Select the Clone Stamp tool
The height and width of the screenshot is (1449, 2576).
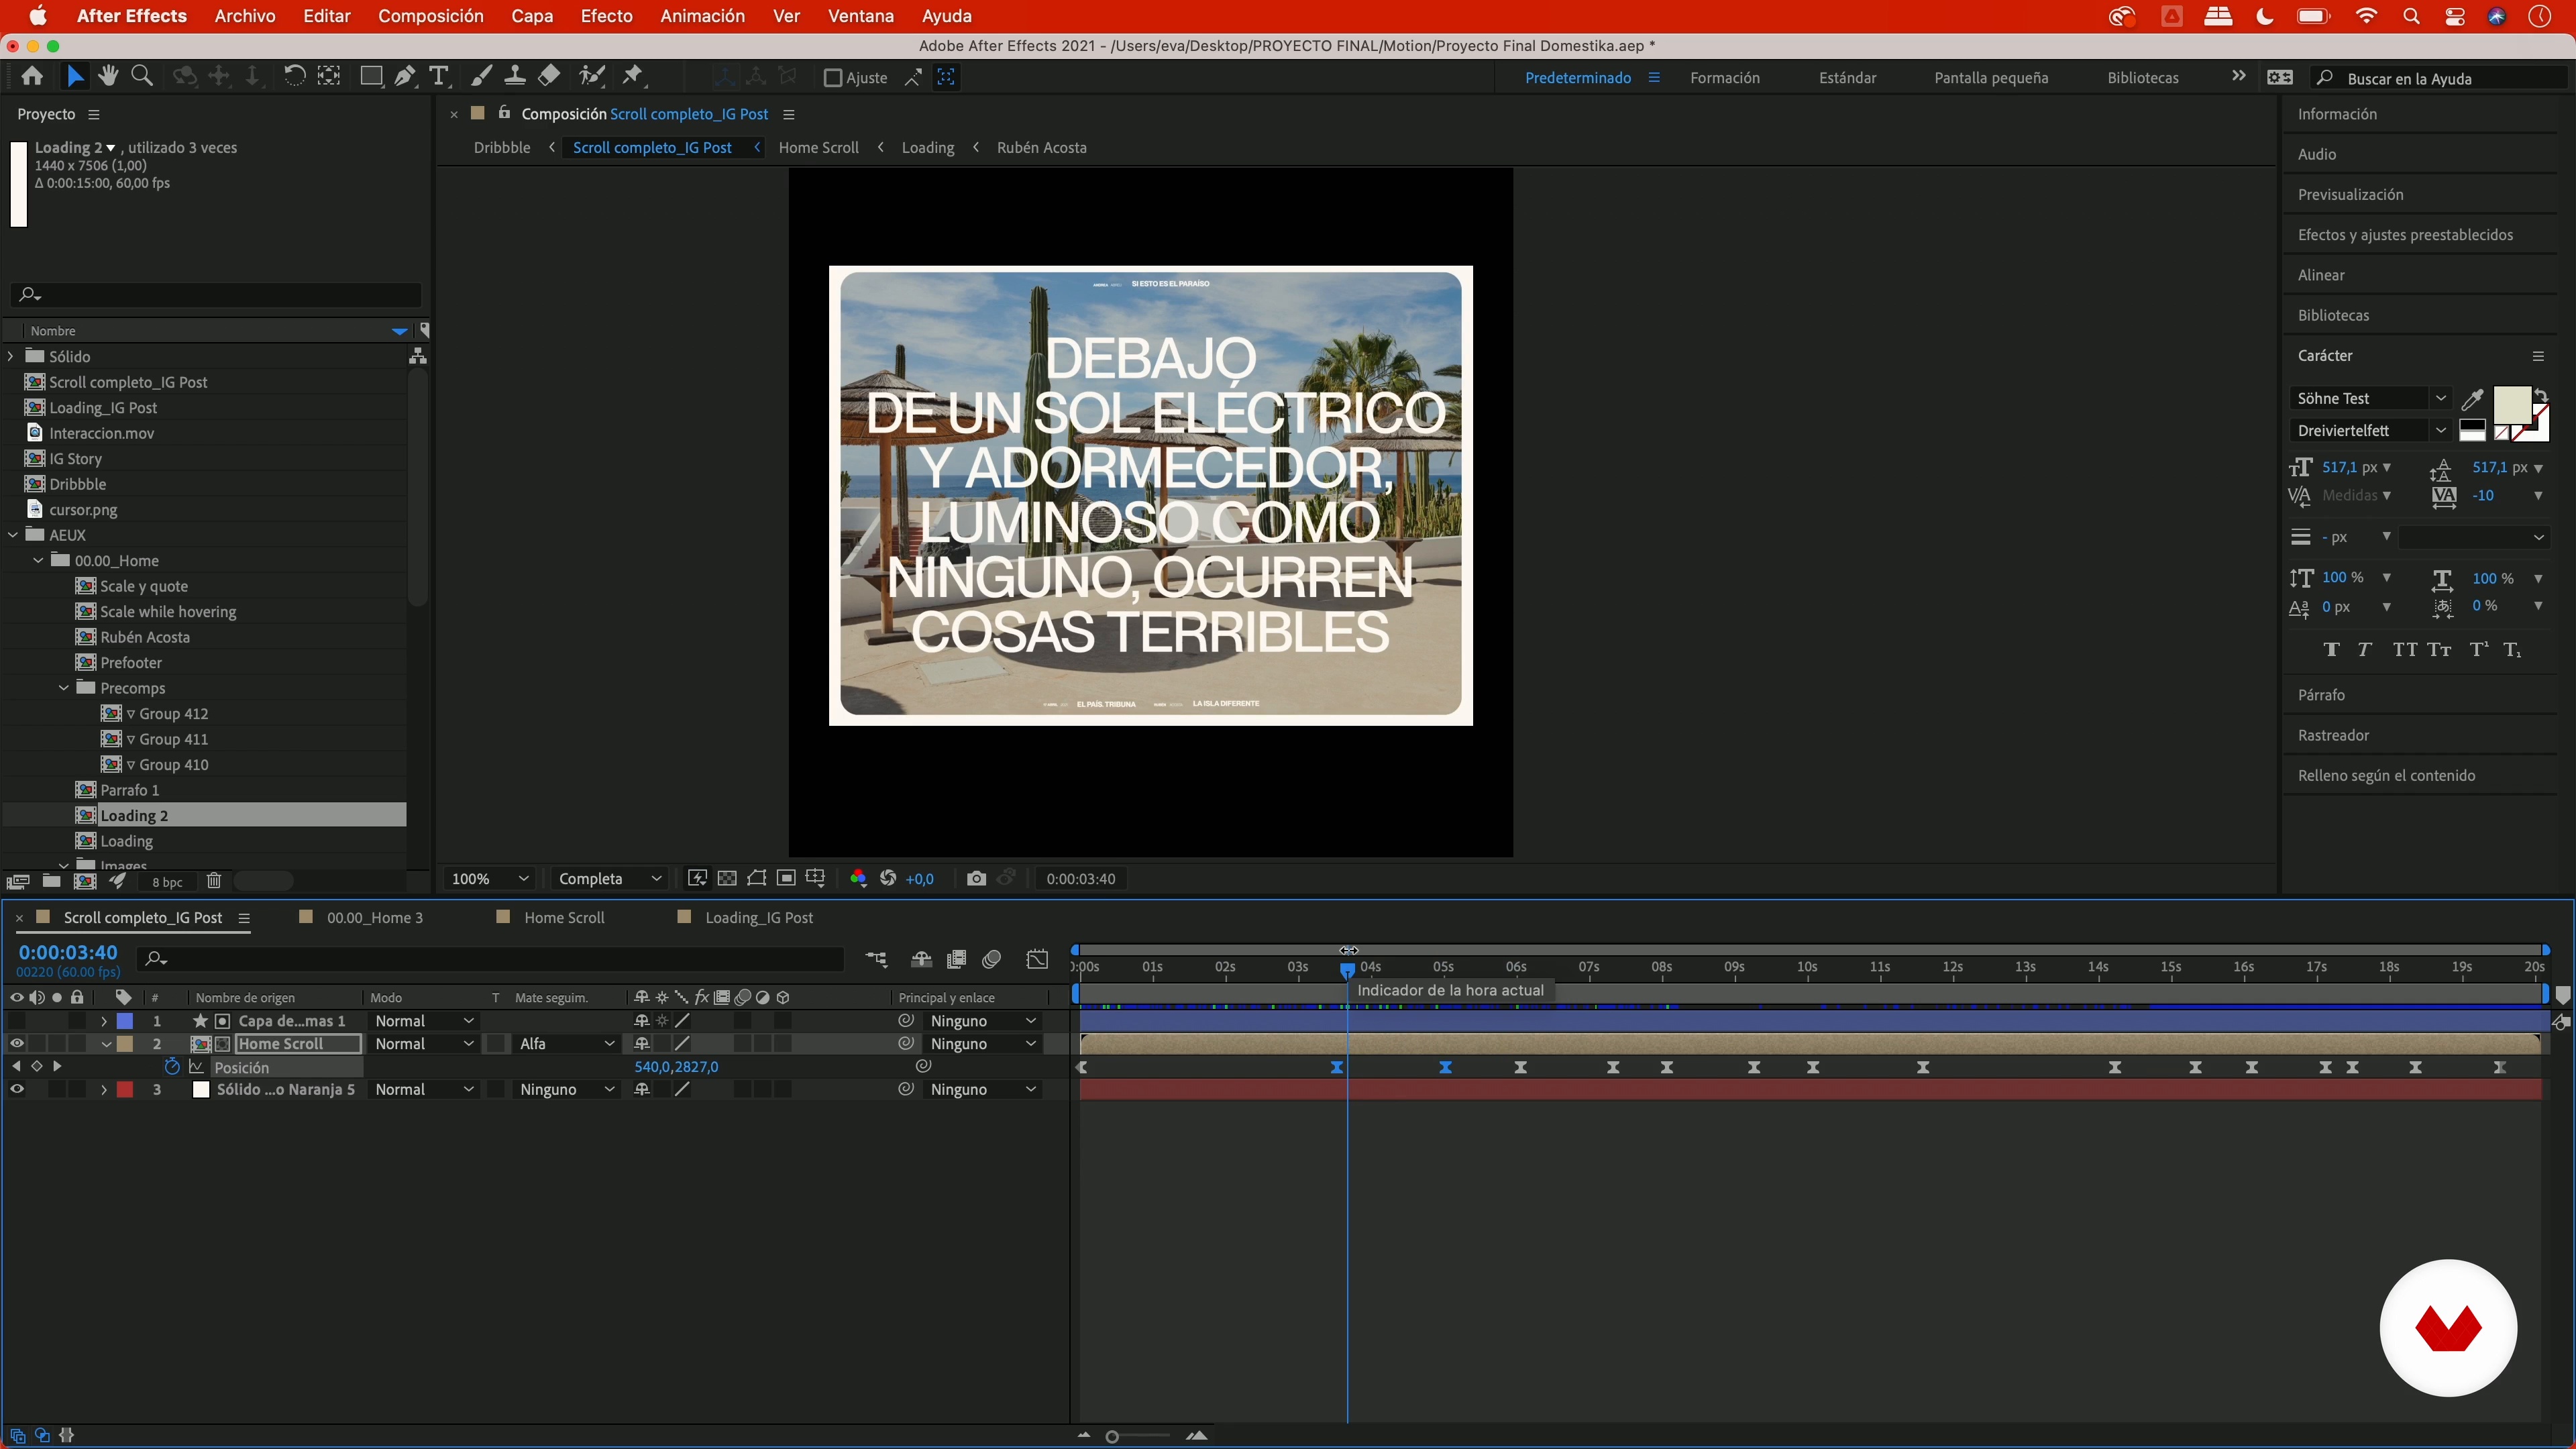click(515, 76)
